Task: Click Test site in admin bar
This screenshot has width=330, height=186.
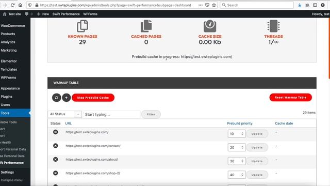Action: point(12,14)
